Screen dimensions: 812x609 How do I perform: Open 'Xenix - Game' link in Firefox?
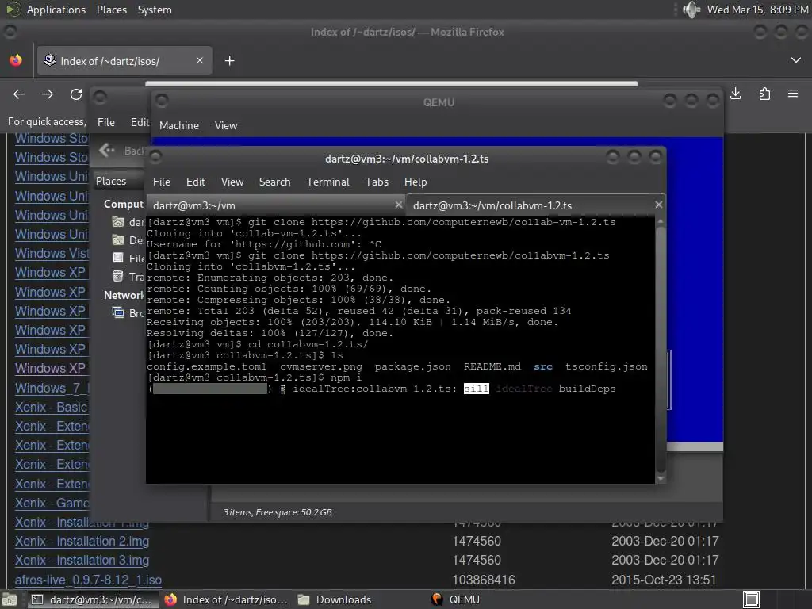[x=52, y=503]
